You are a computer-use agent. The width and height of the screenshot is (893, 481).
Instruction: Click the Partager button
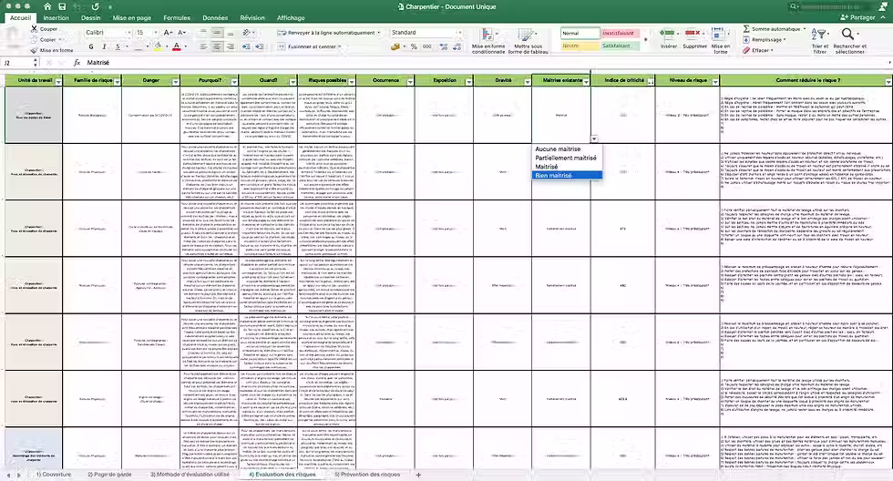(x=857, y=17)
